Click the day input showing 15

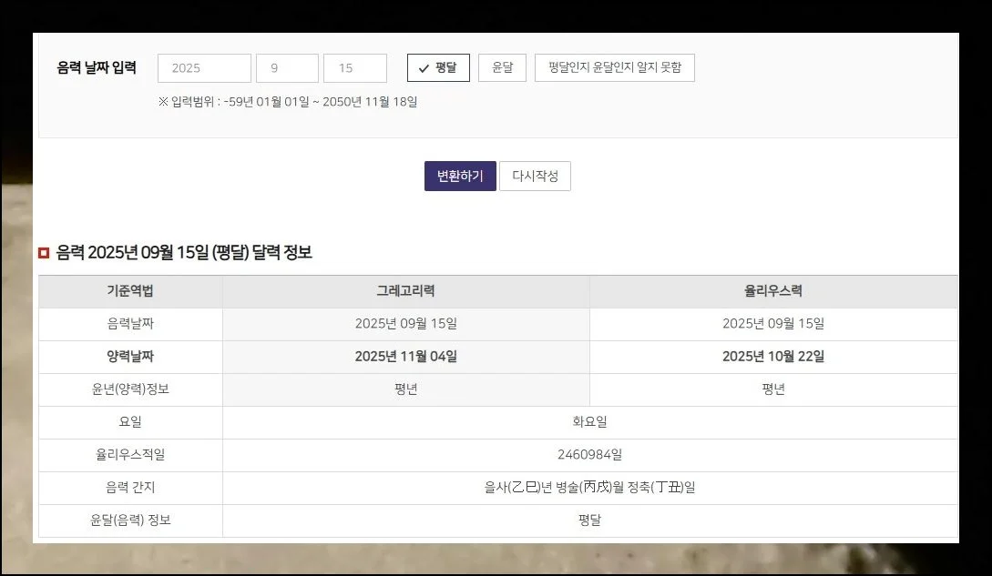(x=355, y=67)
